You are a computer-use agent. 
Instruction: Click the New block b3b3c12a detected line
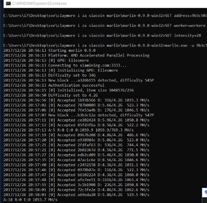79,115
